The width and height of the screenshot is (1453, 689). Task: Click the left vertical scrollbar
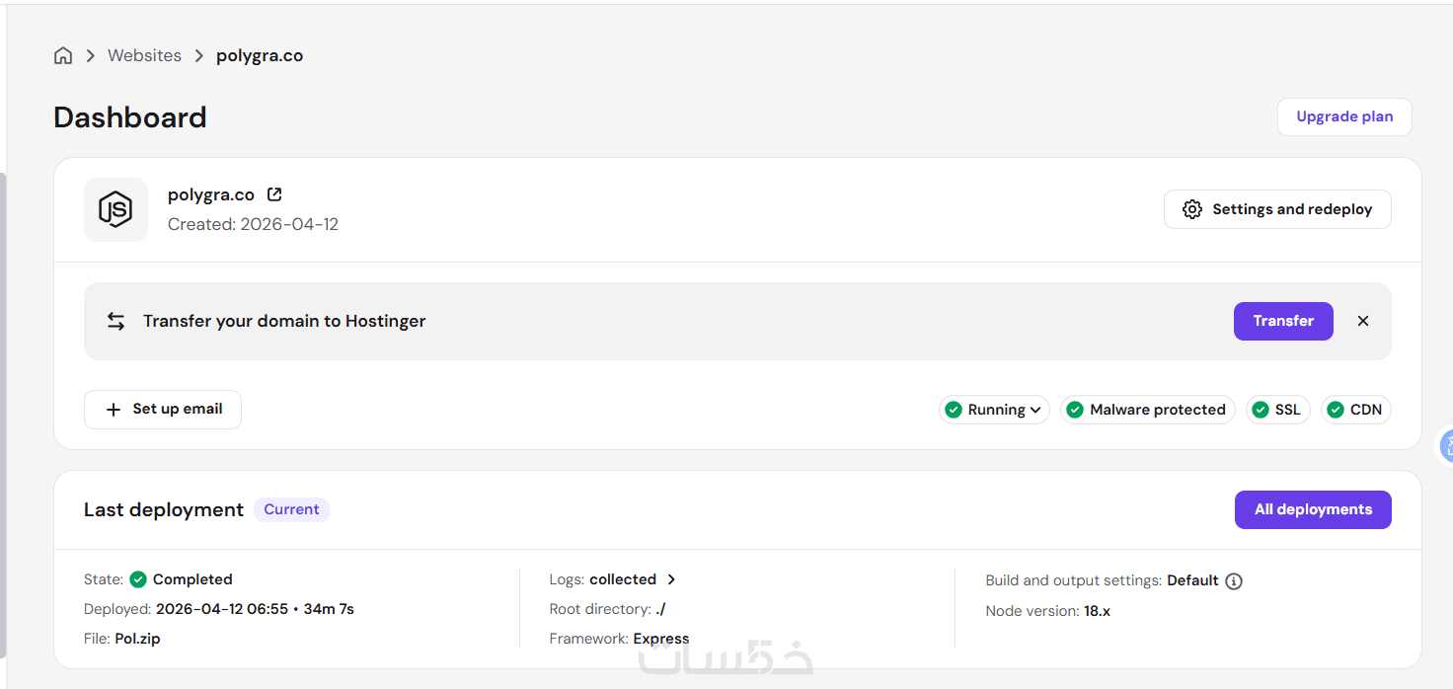pyautogui.click(x=3, y=415)
